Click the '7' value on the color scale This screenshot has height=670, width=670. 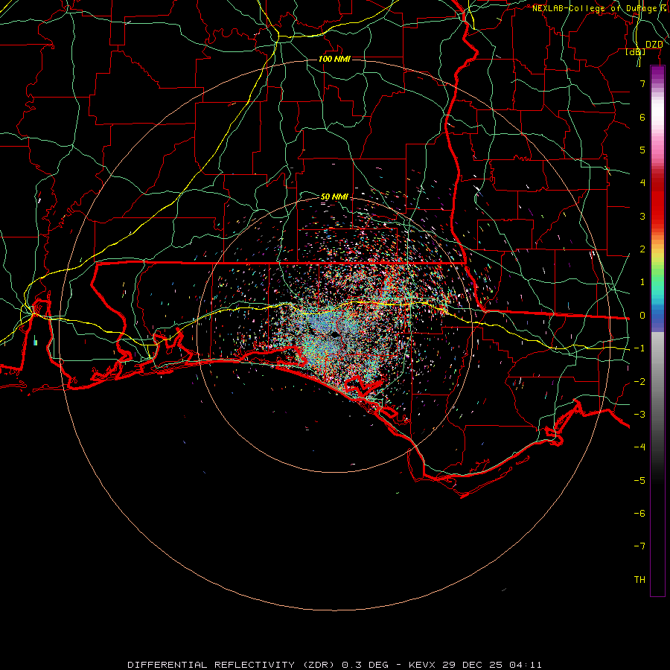[x=642, y=83]
